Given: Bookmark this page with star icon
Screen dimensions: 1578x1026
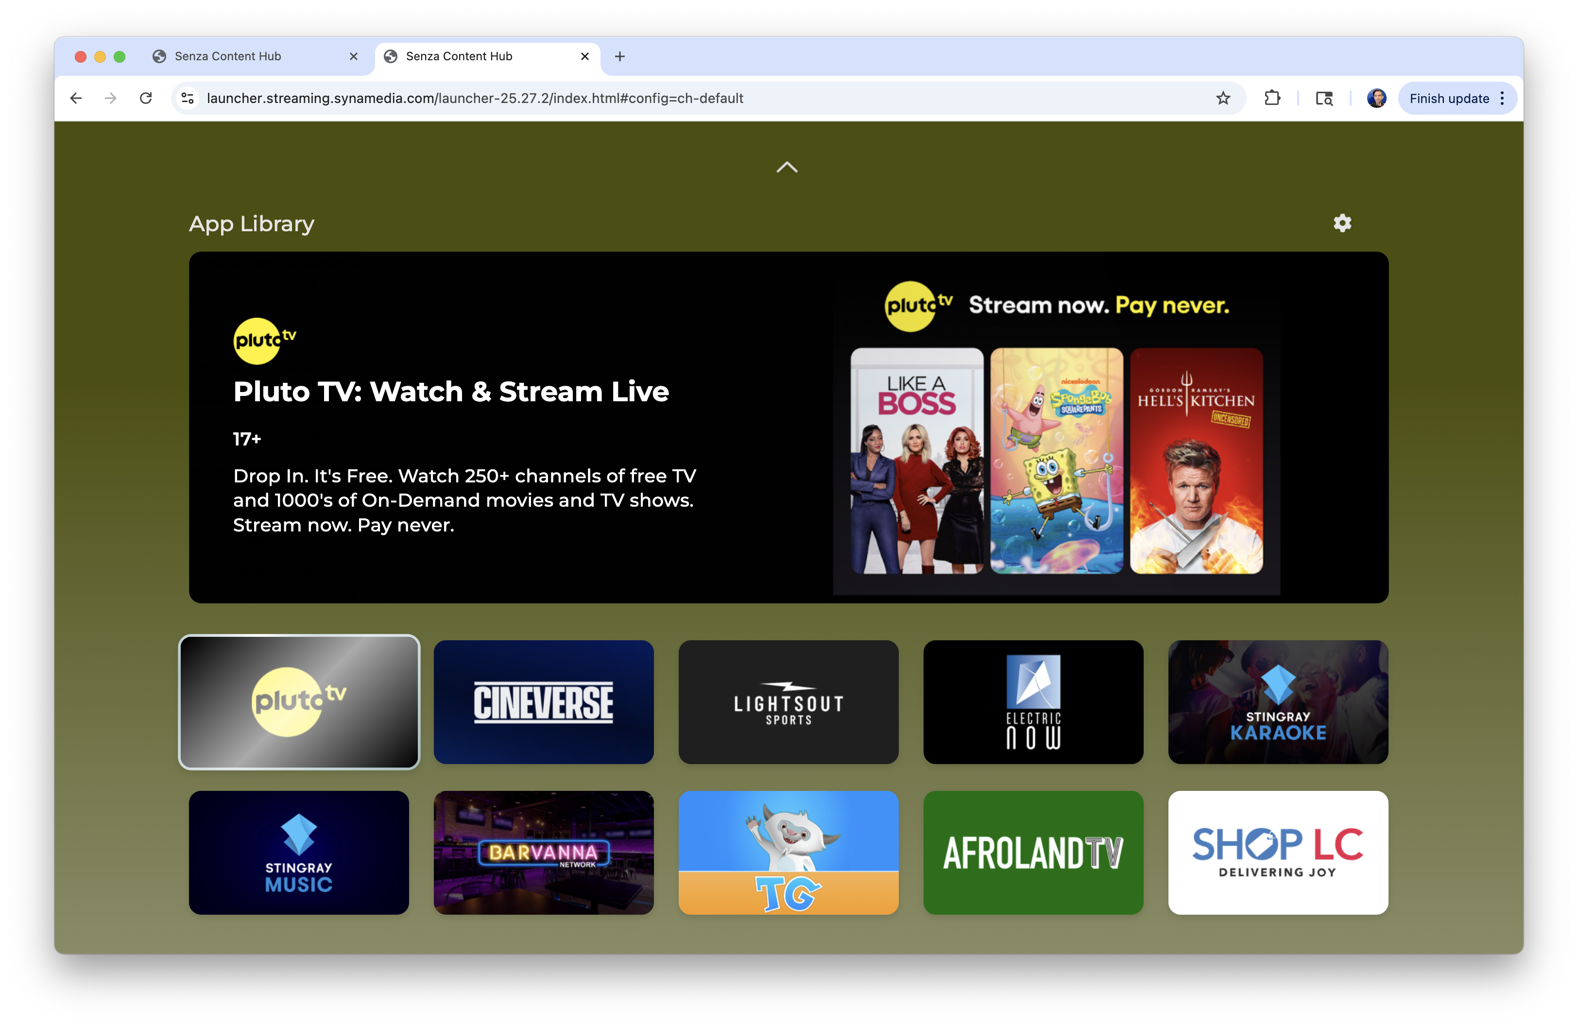Looking at the screenshot, I should coord(1223,98).
